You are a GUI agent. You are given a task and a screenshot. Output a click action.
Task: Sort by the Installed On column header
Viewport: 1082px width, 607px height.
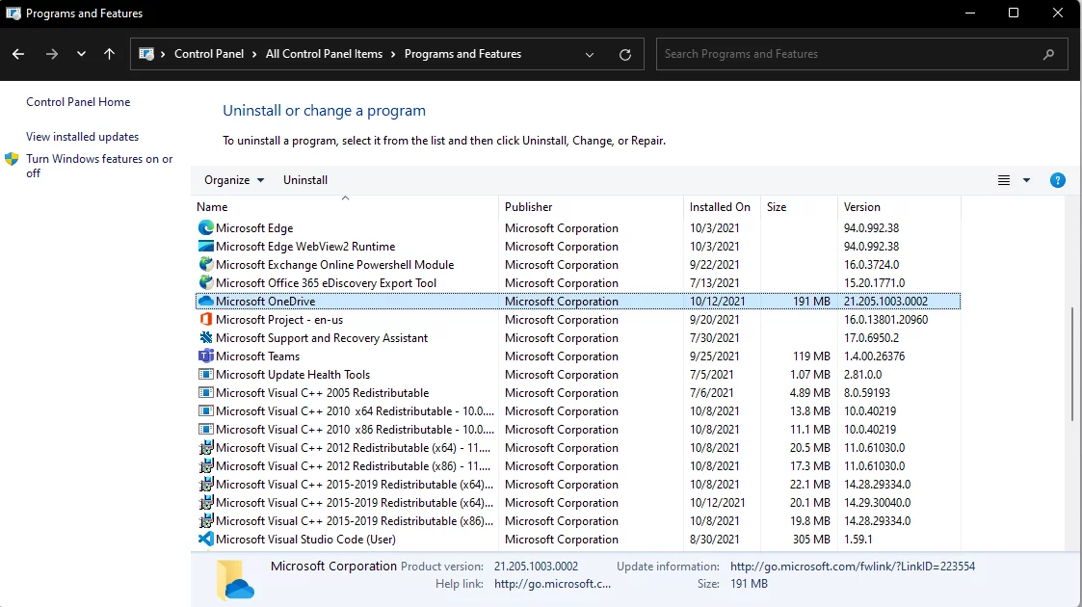pyautogui.click(x=722, y=207)
